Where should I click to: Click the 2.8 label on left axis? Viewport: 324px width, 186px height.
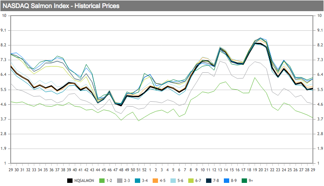point(4,134)
